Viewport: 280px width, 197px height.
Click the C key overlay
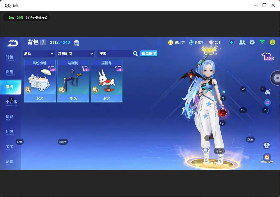tap(207, 138)
